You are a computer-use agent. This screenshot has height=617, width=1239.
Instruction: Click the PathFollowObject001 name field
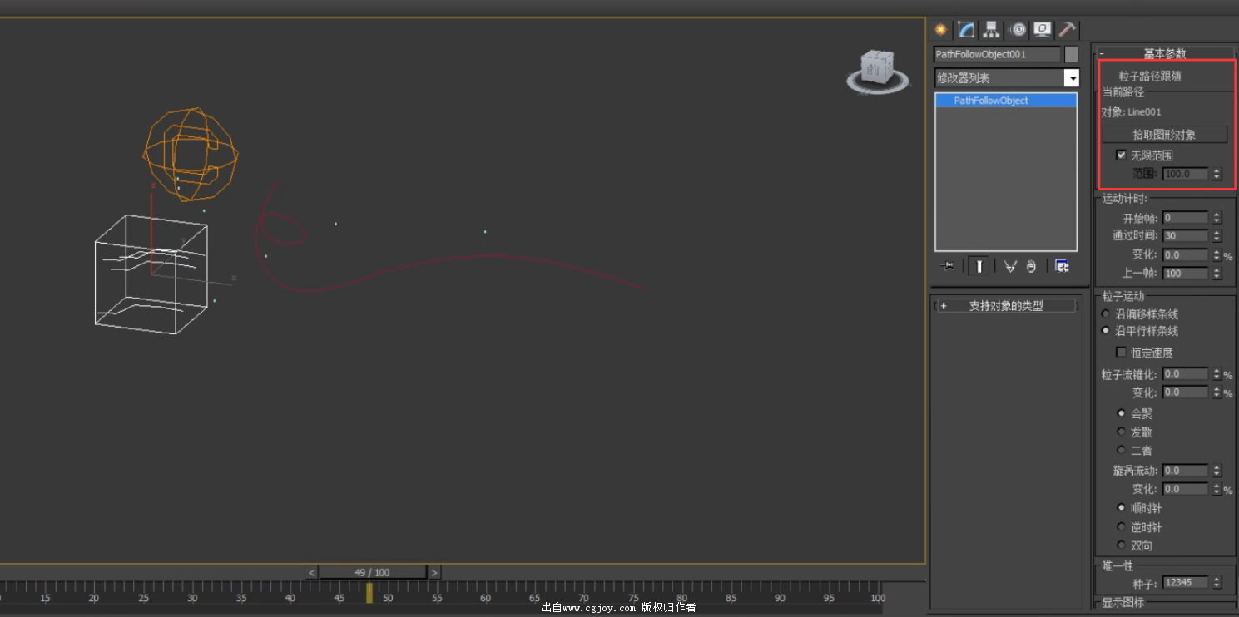click(997, 54)
